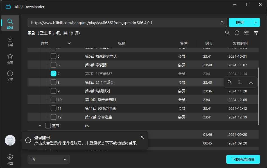
Task: Paste from clipboard icon in URL field
Action: point(222,23)
